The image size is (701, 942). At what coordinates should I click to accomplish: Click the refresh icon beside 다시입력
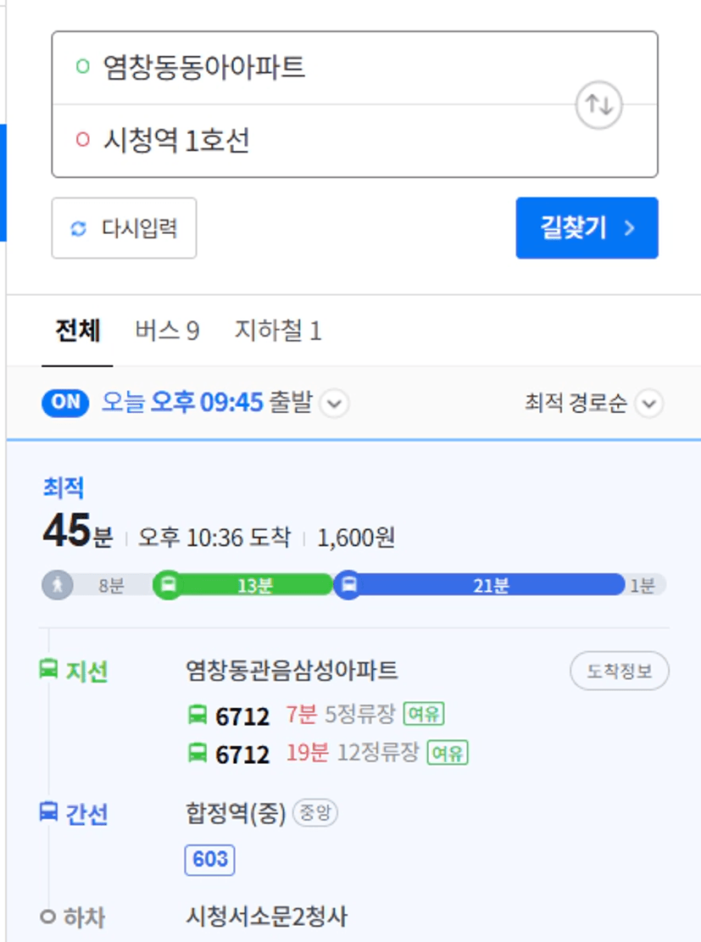[79, 228]
